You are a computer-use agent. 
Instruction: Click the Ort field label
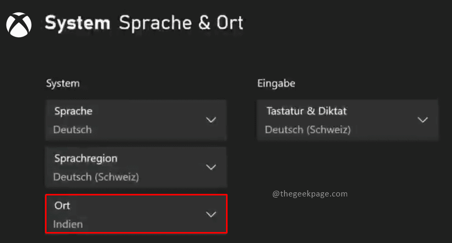point(62,206)
